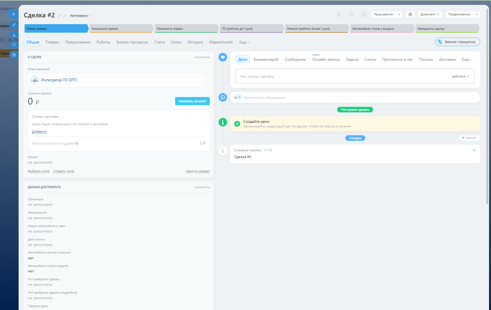Click help icon next to Итого к оплате
491x310 pixels.
click(77, 143)
